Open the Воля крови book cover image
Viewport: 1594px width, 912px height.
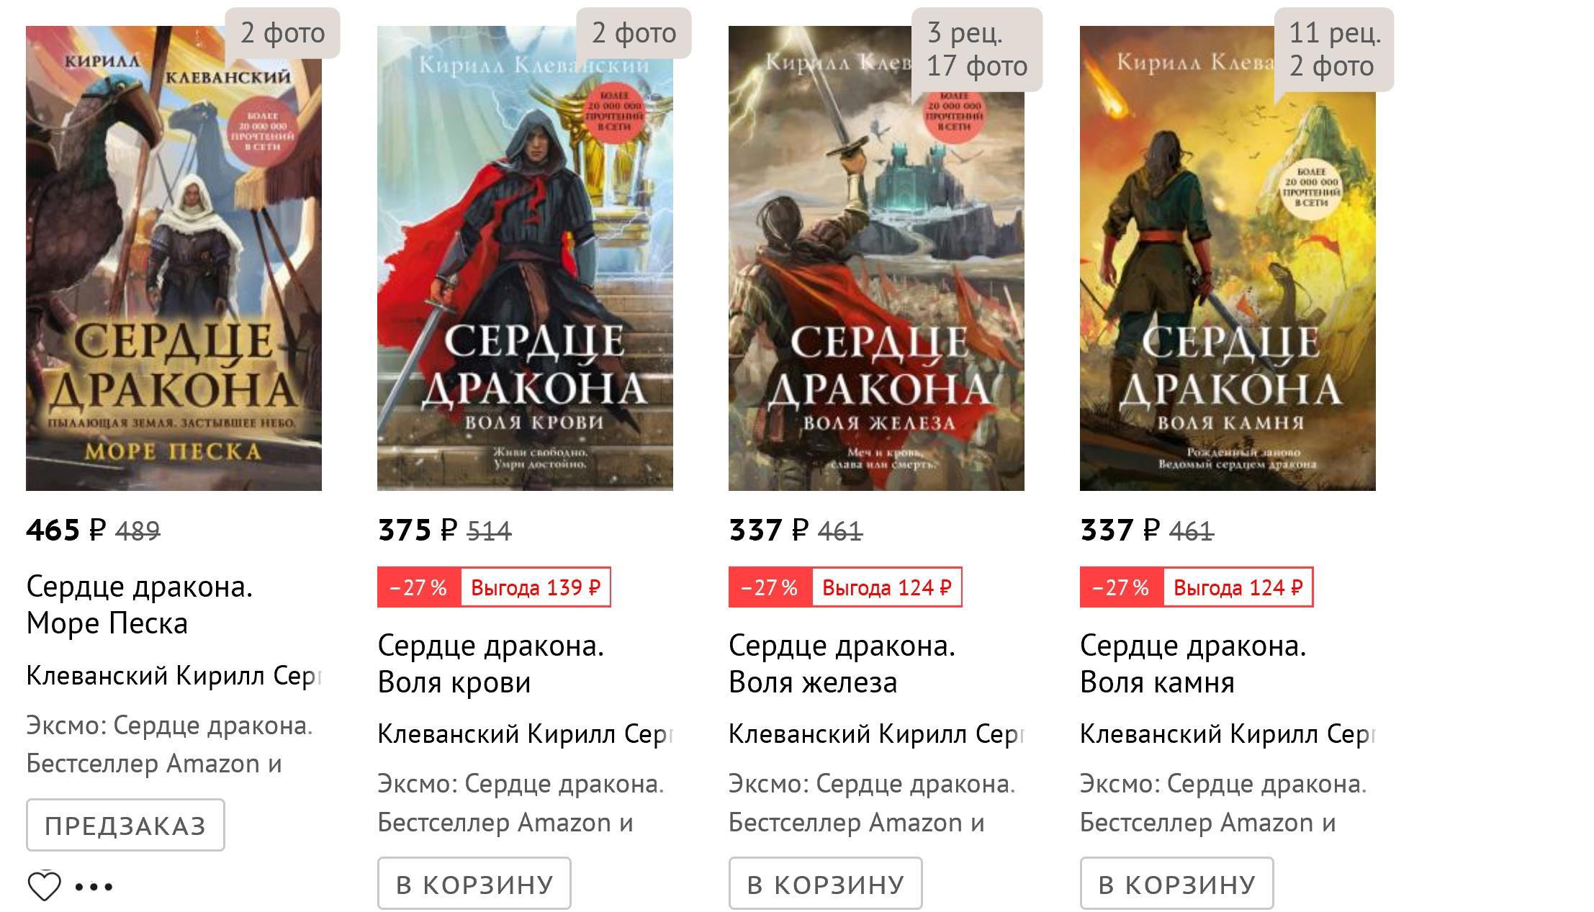(525, 258)
